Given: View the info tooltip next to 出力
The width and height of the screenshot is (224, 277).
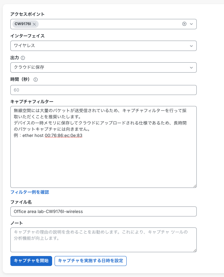Looking at the screenshot, I should point(23,58).
